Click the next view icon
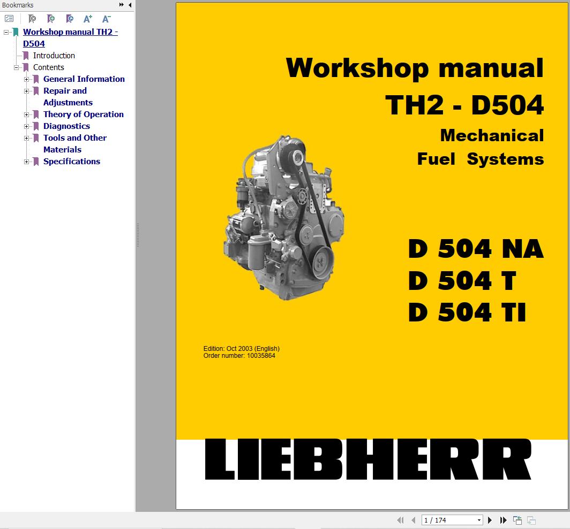 [531, 520]
